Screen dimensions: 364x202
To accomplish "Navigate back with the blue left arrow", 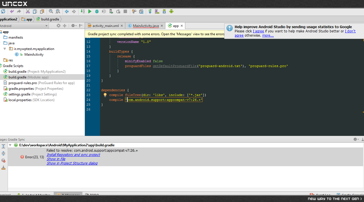I will (67, 12).
